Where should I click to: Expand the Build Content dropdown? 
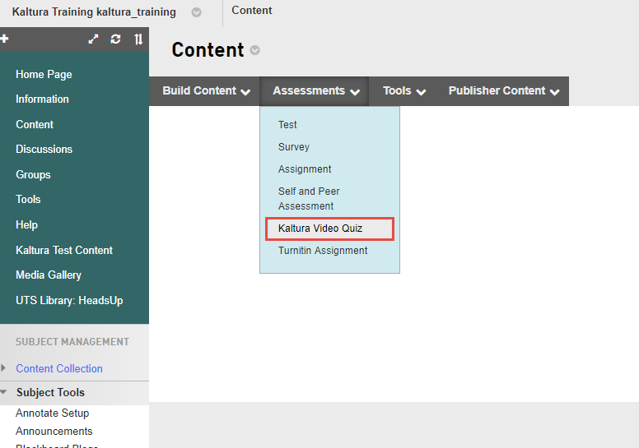pos(206,91)
